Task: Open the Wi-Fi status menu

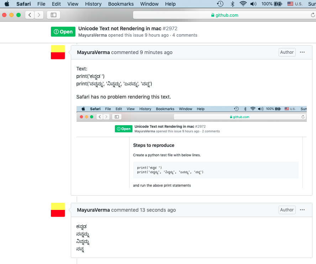Action: 243,4
